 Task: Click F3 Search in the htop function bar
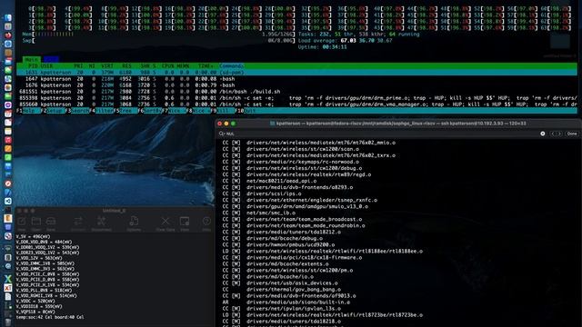point(77,111)
